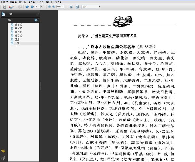Click the zoom out round button
This screenshot has width=195, height=162.
click(49, 6)
